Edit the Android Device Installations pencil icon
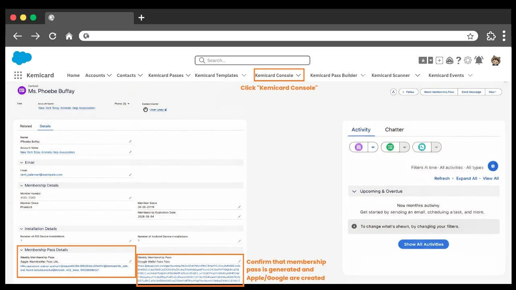 pyautogui.click(x=239, y=241)
